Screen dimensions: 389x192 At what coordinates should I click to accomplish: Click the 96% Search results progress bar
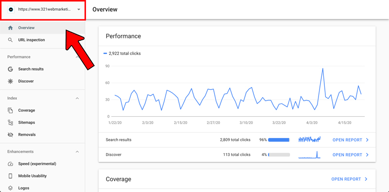pyautogui.click(x=279, y=140)
